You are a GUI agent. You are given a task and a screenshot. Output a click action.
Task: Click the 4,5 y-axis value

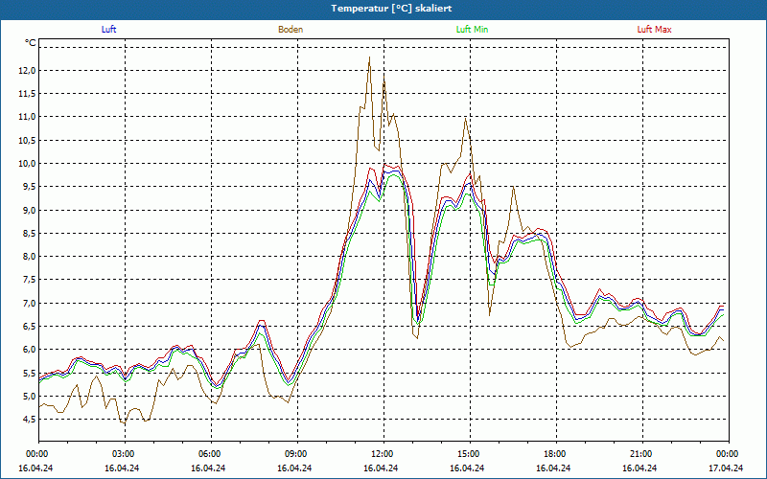[30, 420]
